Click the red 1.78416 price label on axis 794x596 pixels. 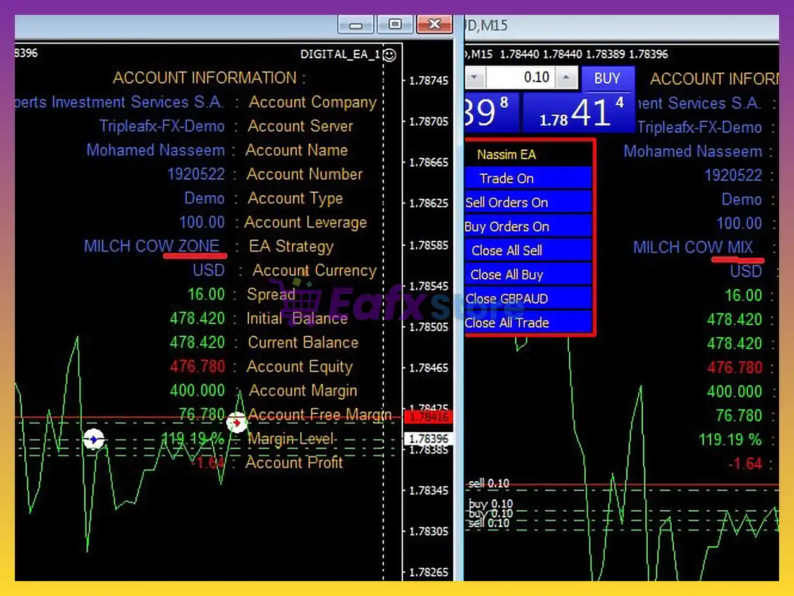429,417
